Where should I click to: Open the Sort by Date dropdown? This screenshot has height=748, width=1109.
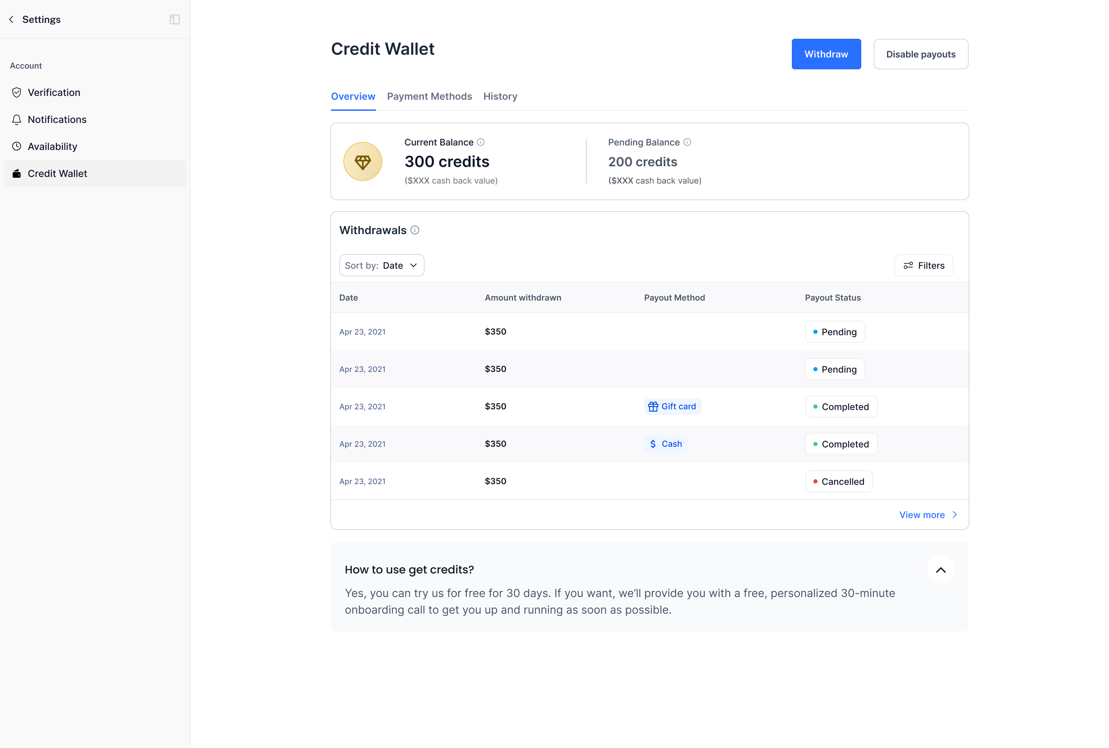point(381,266)
